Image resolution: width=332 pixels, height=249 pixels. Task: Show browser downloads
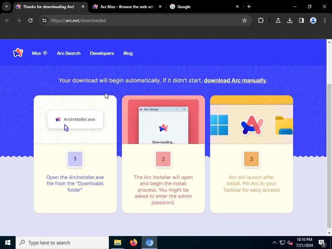point(290,20)
